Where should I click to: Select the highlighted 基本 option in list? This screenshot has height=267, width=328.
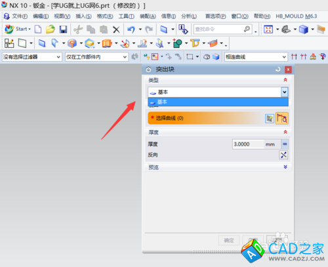(218, 102)
